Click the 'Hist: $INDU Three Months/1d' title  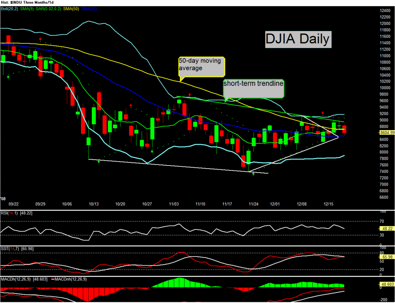(27, 3)
